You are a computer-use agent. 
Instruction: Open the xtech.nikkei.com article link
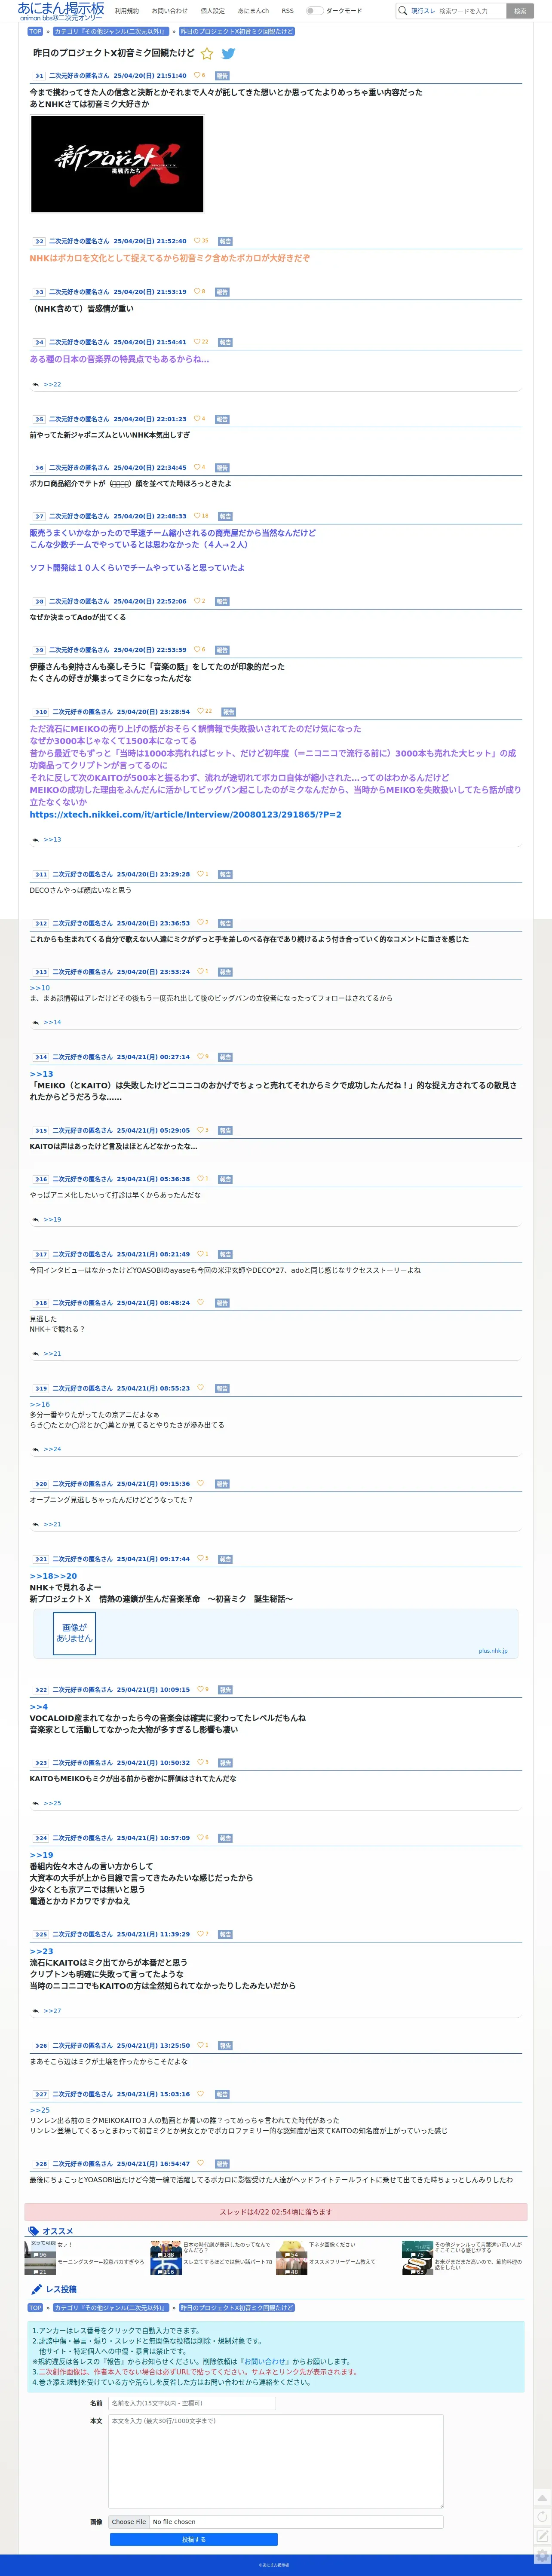pyautogui.click(x=186, y=814)
